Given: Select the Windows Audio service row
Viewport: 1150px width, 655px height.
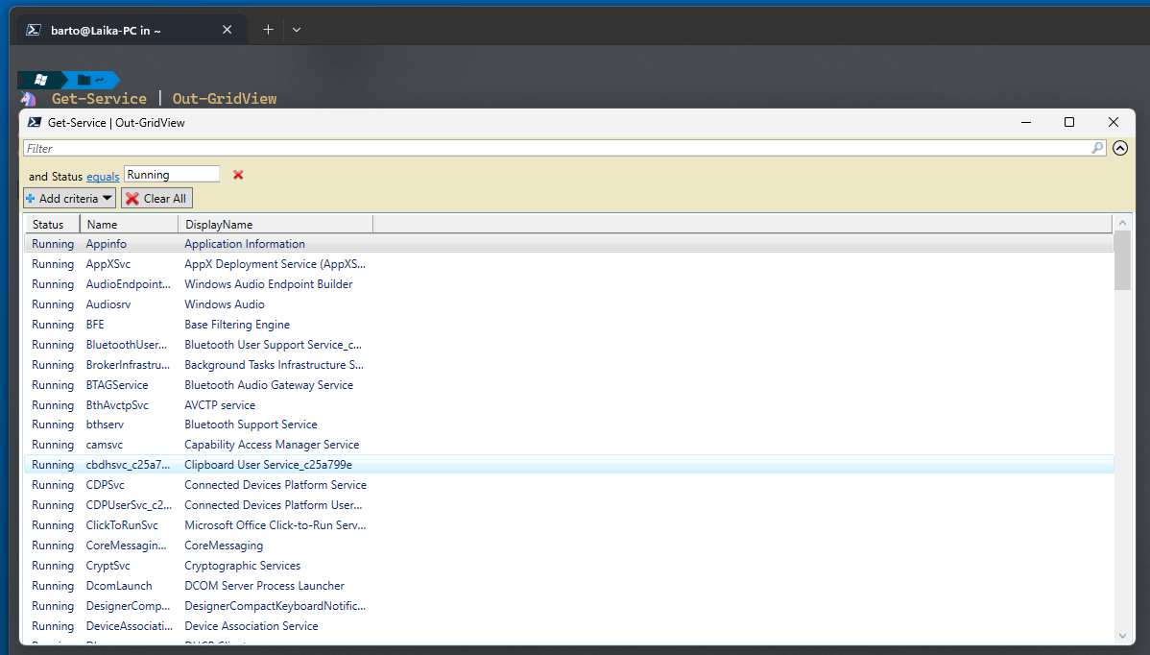Looking at the screenshot, I should point(225,304).
